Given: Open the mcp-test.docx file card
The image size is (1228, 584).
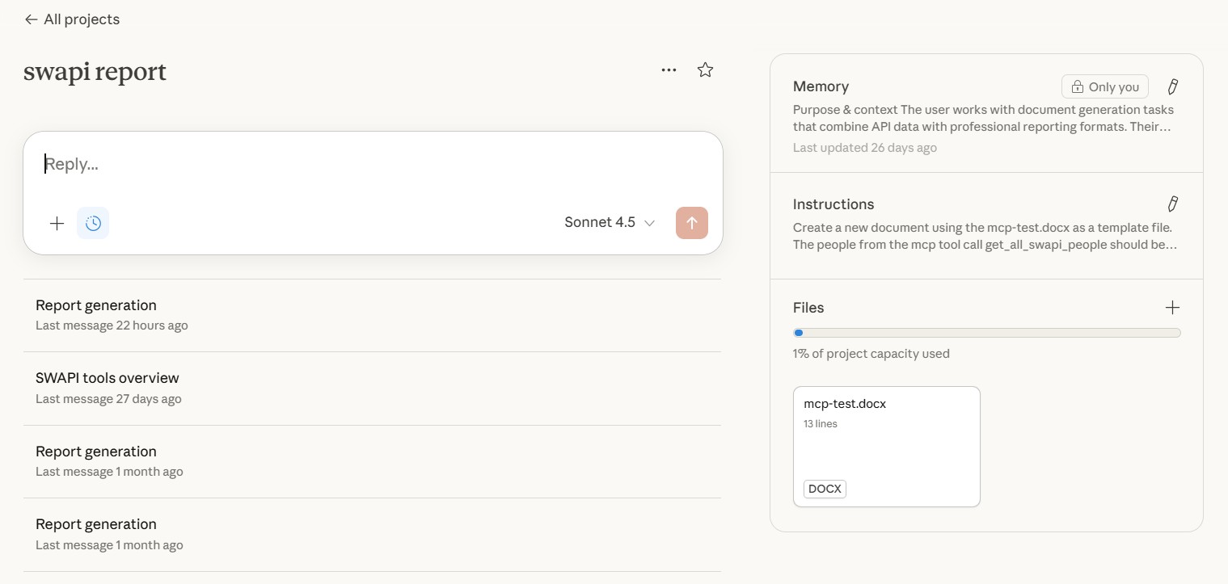Looking at the screenshot, I should (886, 446).
